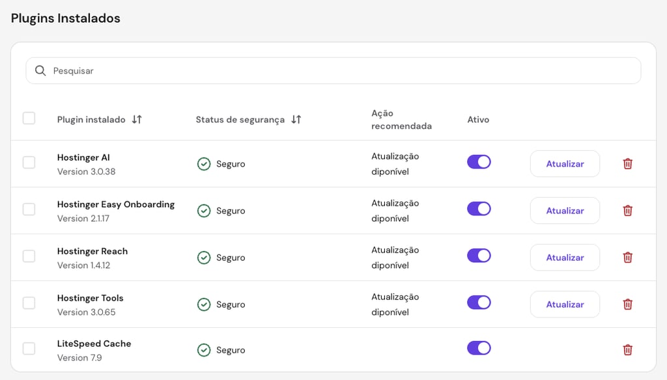667x380 pixels.
Task: Sort by Status de segurança arrows icon
Action: 296,120
